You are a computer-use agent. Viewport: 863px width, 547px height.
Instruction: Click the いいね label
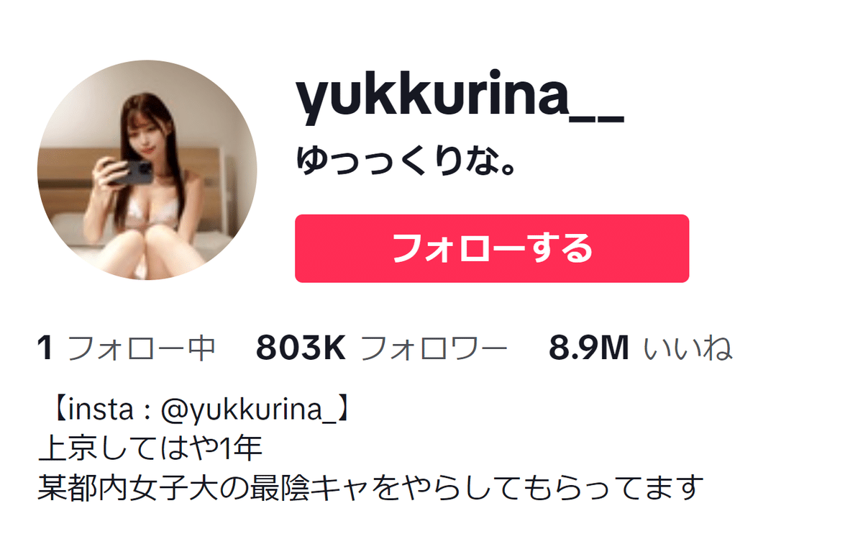click(688, 348)
